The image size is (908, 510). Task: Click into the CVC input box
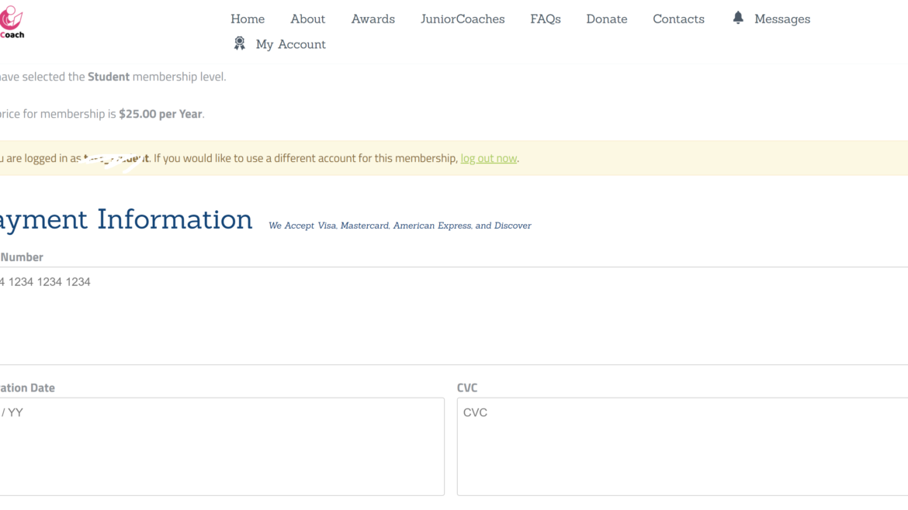[681, 446]
